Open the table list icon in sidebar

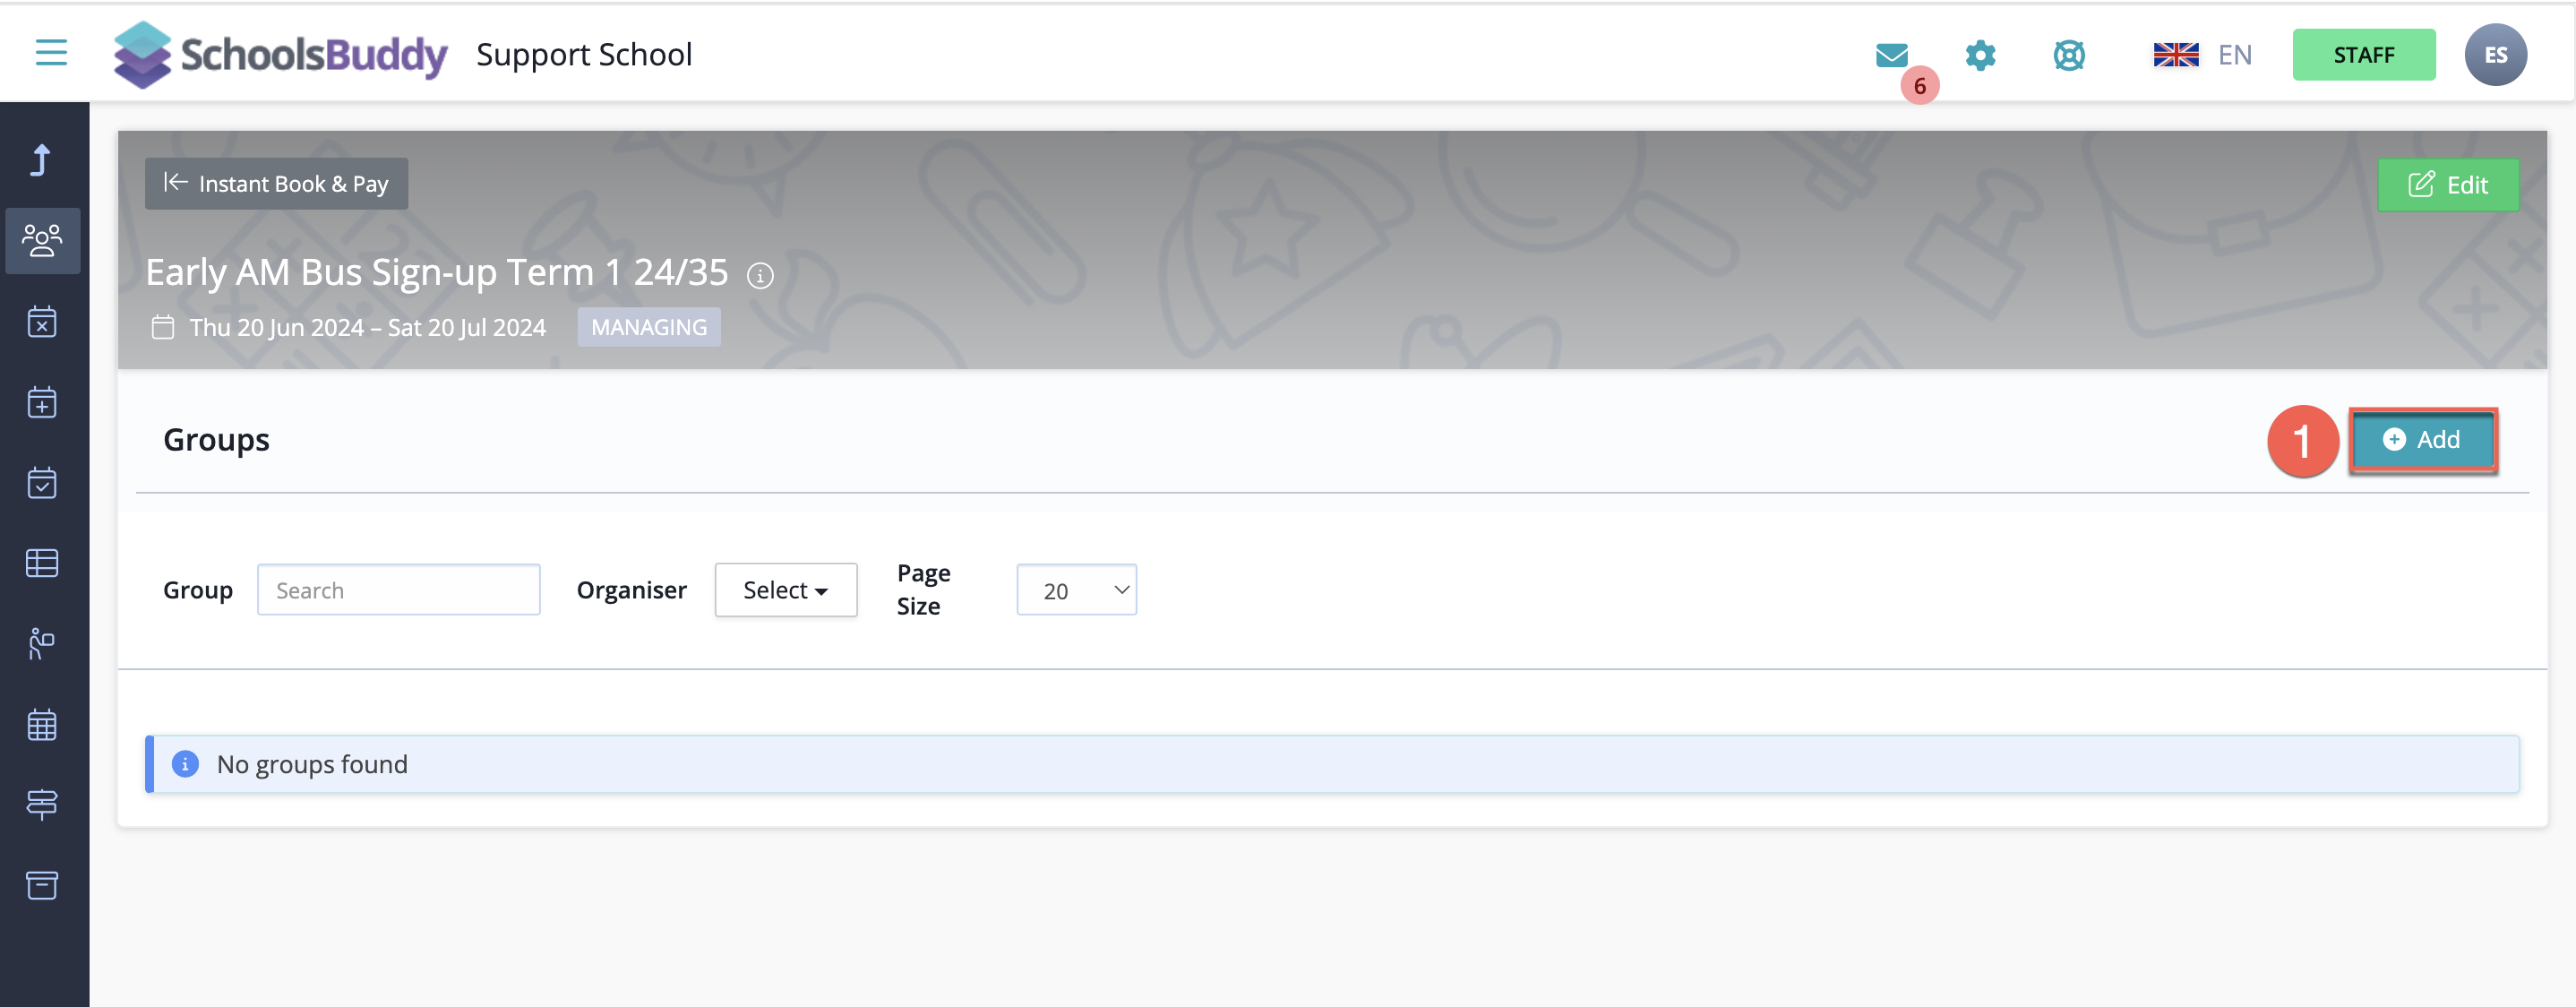pos(42,563)
